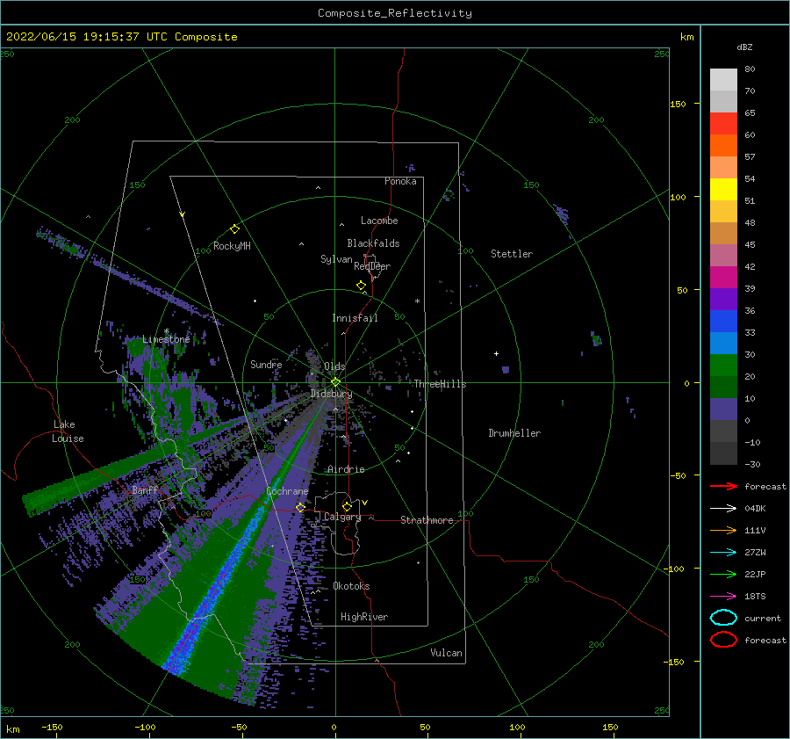Click the magenta 42 dBZ color swatch
This screenshot has height=739, width=790.
pyautogui.click(x=723, y=277)
